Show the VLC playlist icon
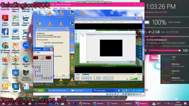The width and height of the screenshot is (189, 106). pyautogui.click(x=104, y=78)
